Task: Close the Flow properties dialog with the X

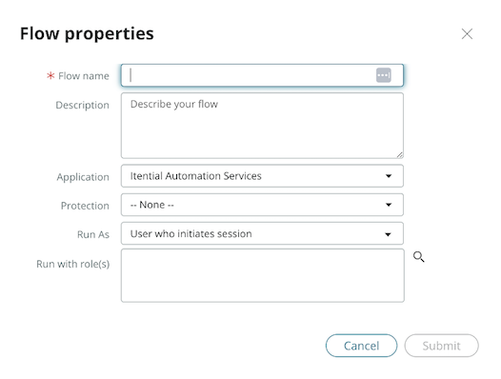Action: pos(467,34)
